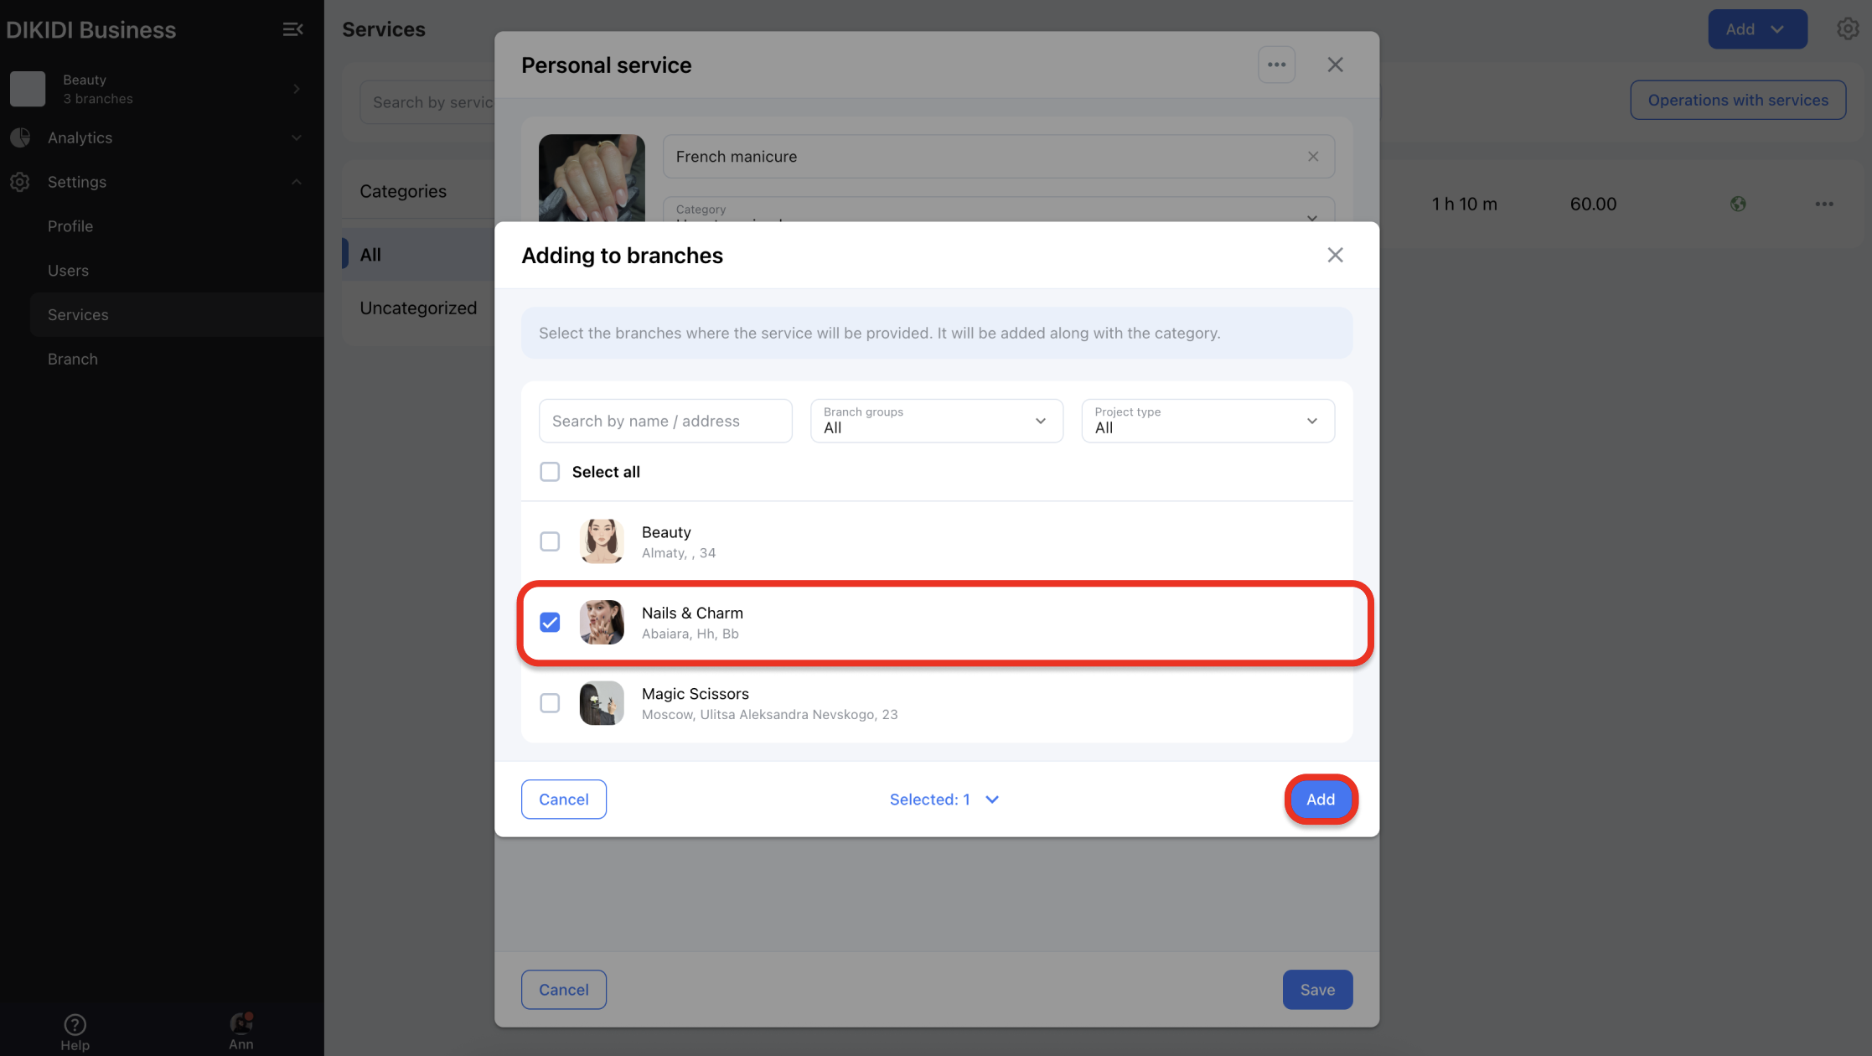This screenshot has height=1056, width=1872.
Task: Expand the Selected: 1 list
Action: click(x=944, y=800)
